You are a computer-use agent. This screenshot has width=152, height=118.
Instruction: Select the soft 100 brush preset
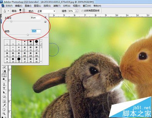point(25,54)
